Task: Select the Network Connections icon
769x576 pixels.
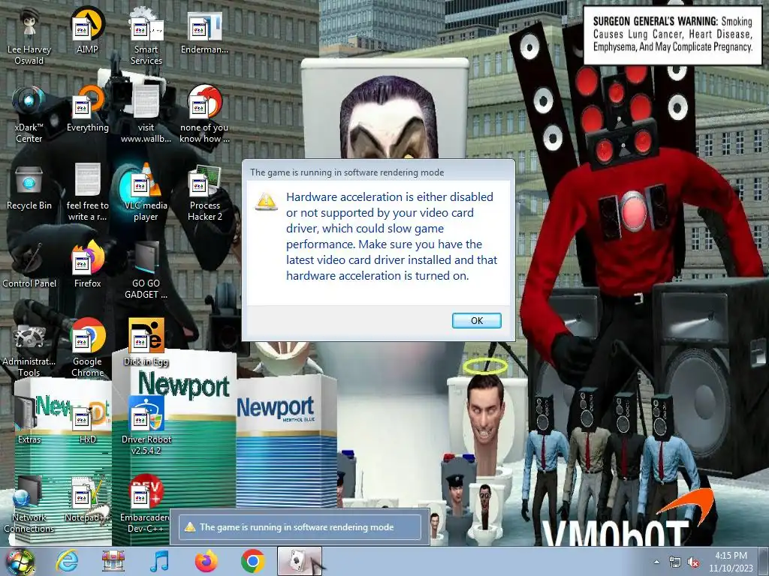Action: (29, 505)
